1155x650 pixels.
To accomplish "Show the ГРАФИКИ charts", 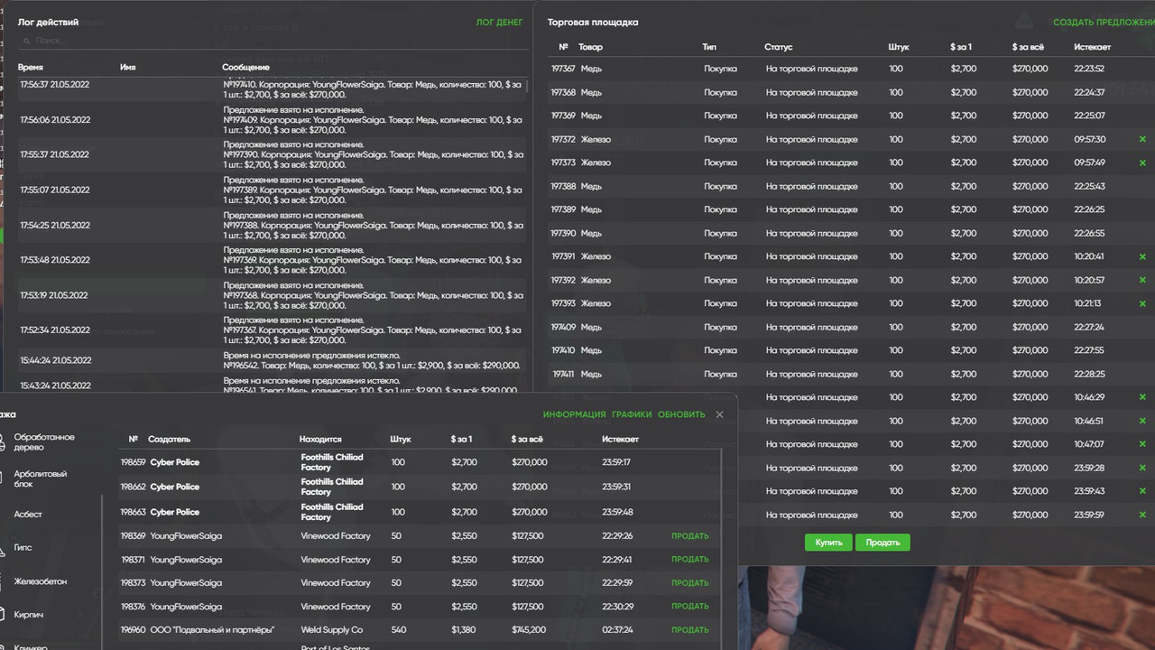I will coord(632,414).
